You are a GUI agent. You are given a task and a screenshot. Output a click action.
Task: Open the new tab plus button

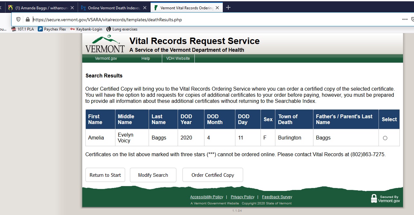click(x=228, y=7)
